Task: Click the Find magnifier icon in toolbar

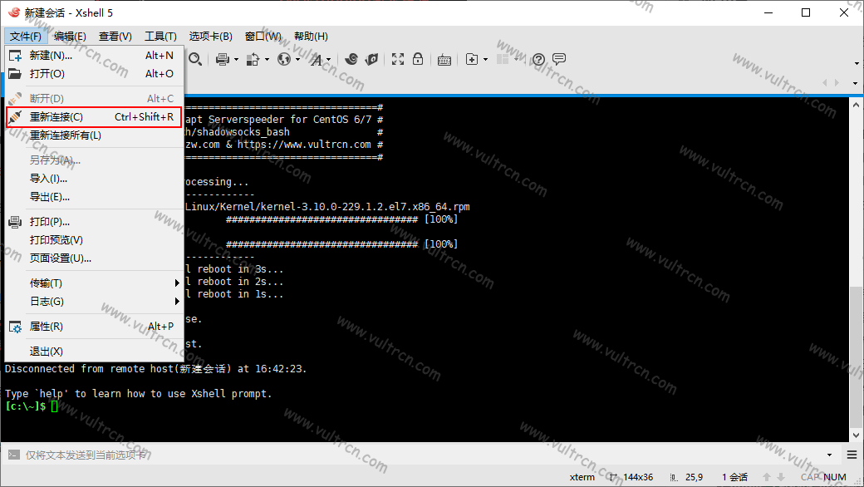Action: tap(195, 59)
